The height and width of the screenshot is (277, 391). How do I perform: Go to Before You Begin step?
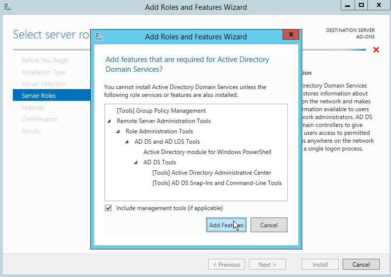click(x=45, y=61)
